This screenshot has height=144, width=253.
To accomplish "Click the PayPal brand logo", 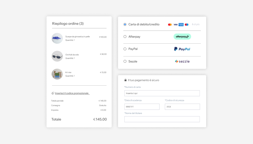I will pyautogui.click(x=182, y=49).
